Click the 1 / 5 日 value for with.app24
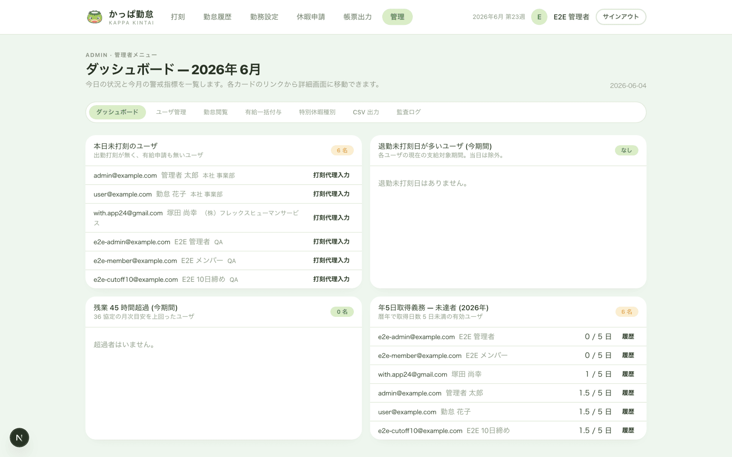 coord(598,374)
